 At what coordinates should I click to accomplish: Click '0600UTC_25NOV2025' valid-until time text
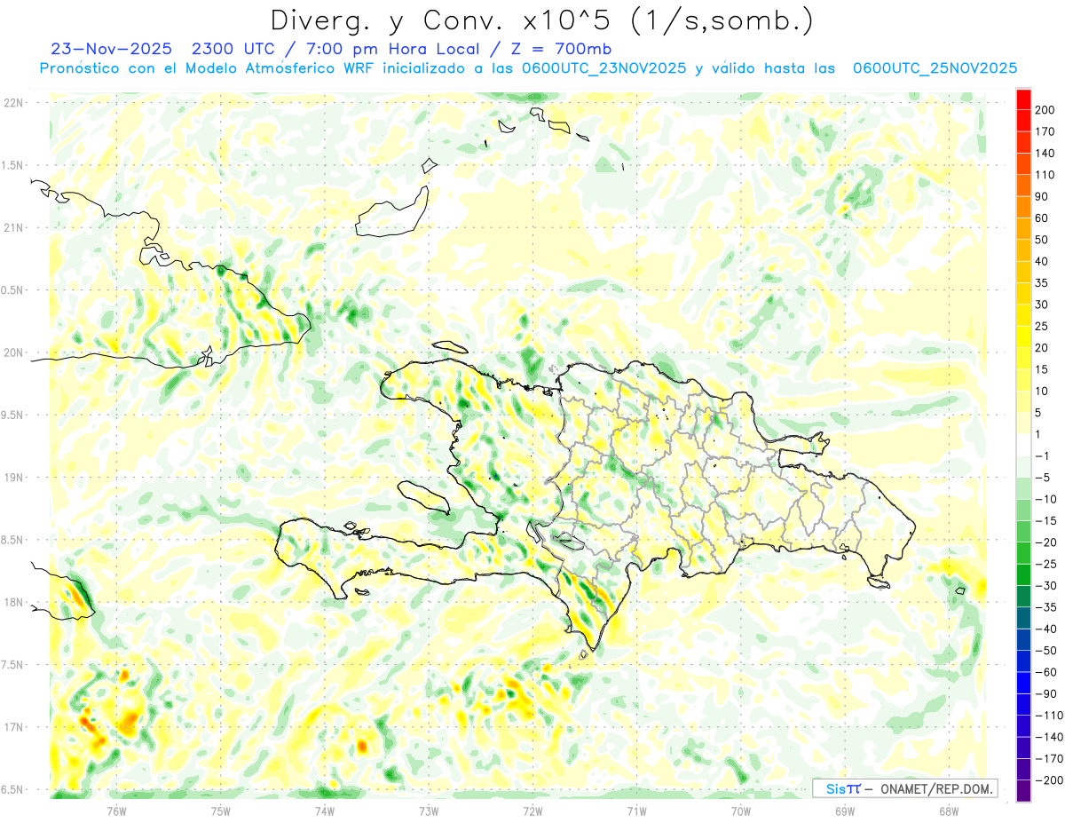coord(935,68)
